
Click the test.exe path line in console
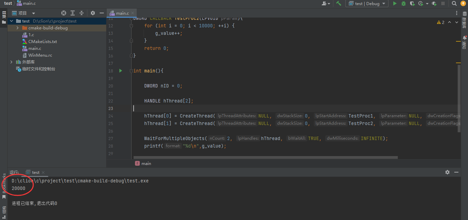pyautogui.click(x=80, y=181)
